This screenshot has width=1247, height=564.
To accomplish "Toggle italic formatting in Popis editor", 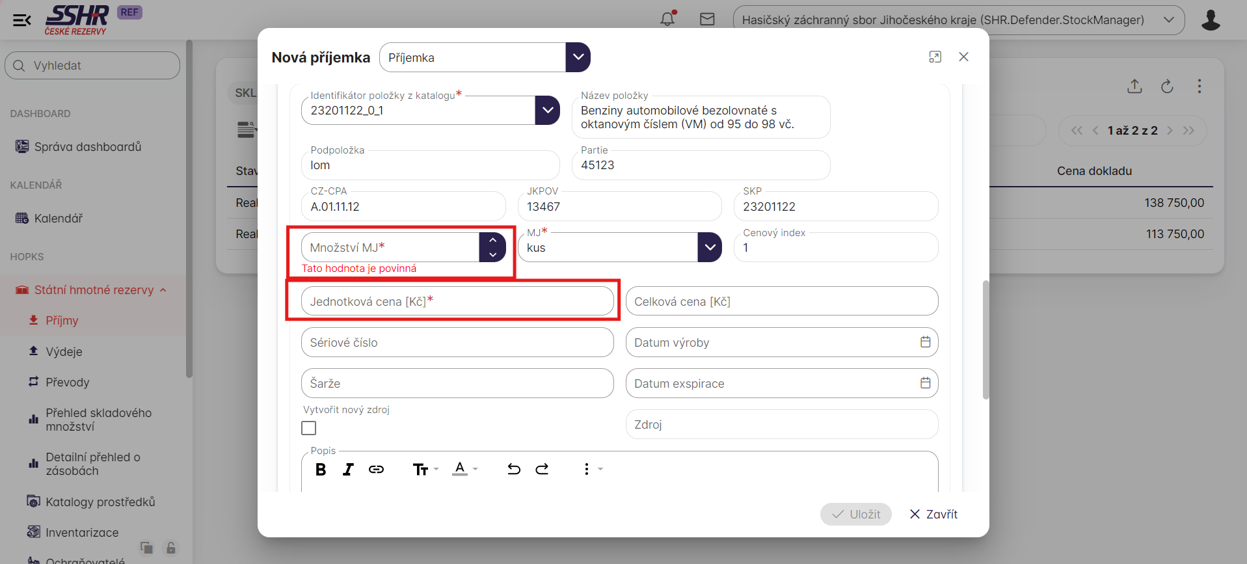I will [348, 470].
